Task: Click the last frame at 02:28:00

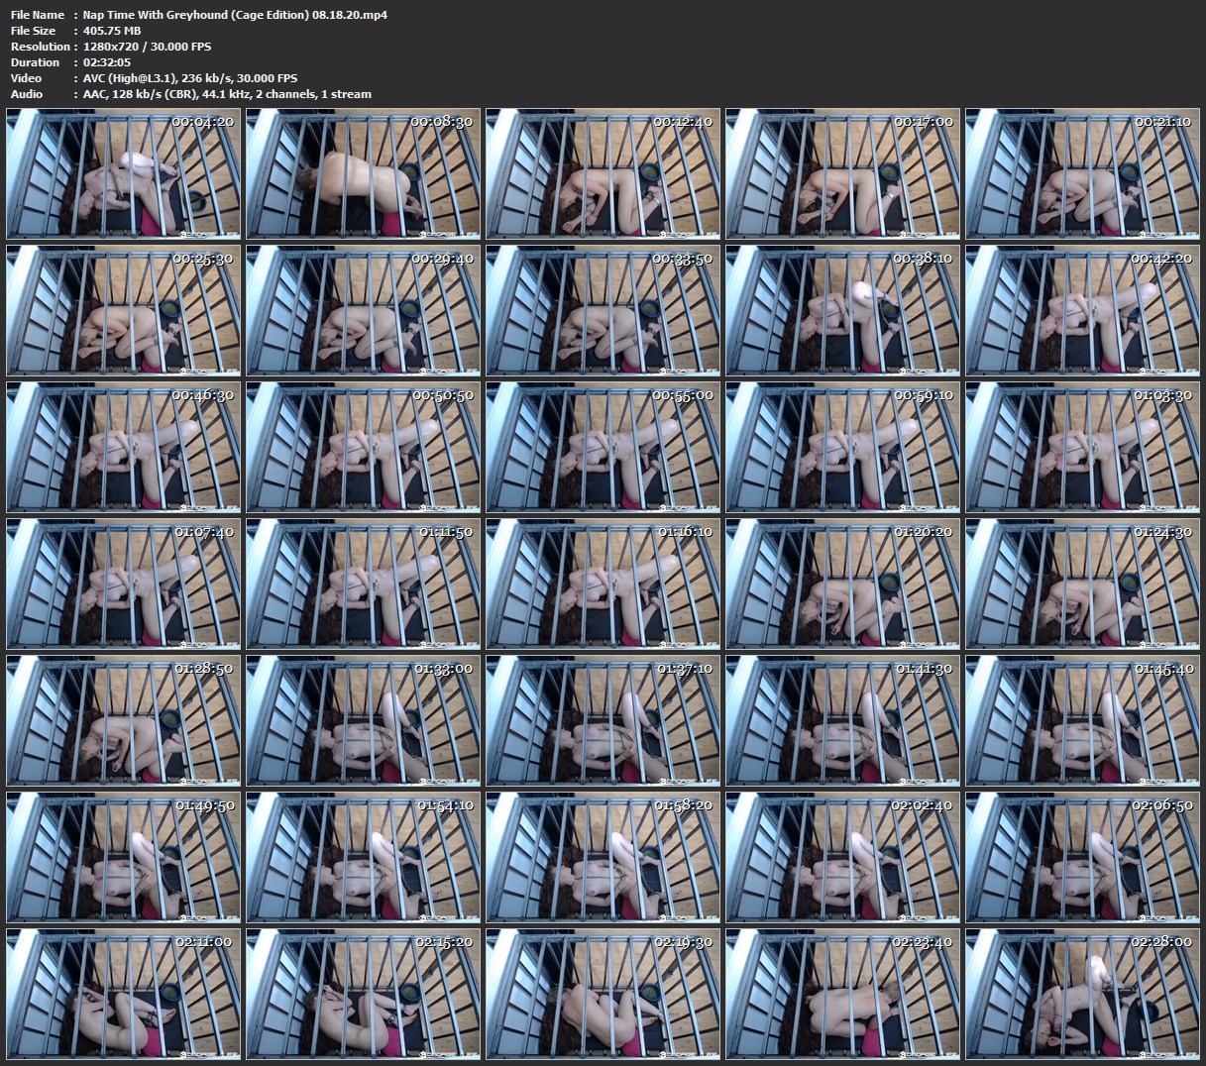Action: (1082, 995)
